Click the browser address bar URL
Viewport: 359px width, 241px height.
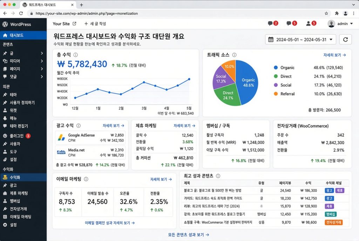[87, 14]
